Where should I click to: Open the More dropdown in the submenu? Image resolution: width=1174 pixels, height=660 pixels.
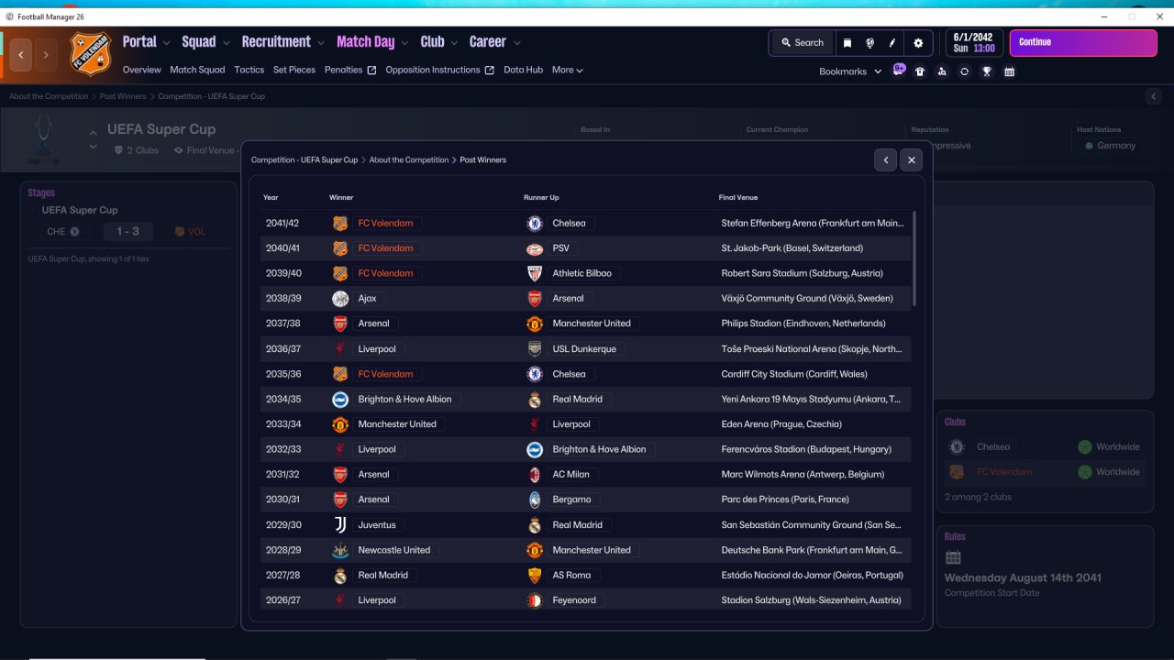point(568,70)
